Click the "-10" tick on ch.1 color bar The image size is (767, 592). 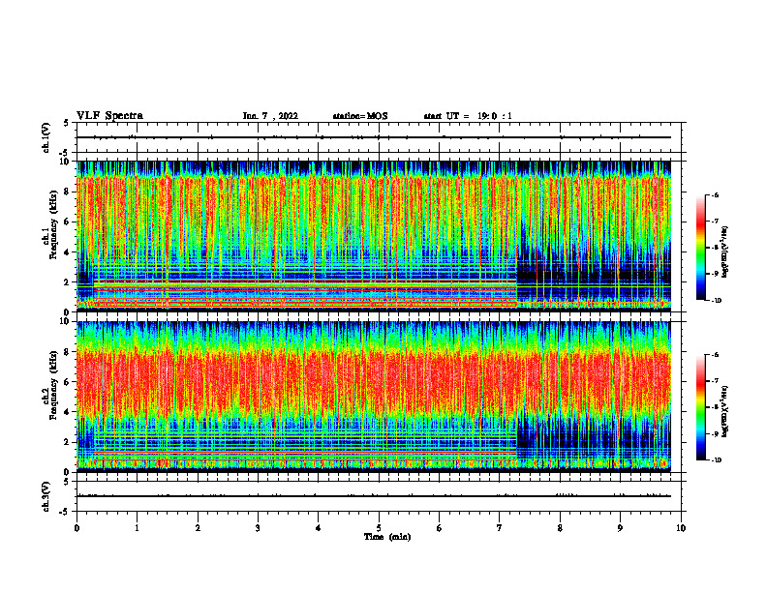(716, 301)
